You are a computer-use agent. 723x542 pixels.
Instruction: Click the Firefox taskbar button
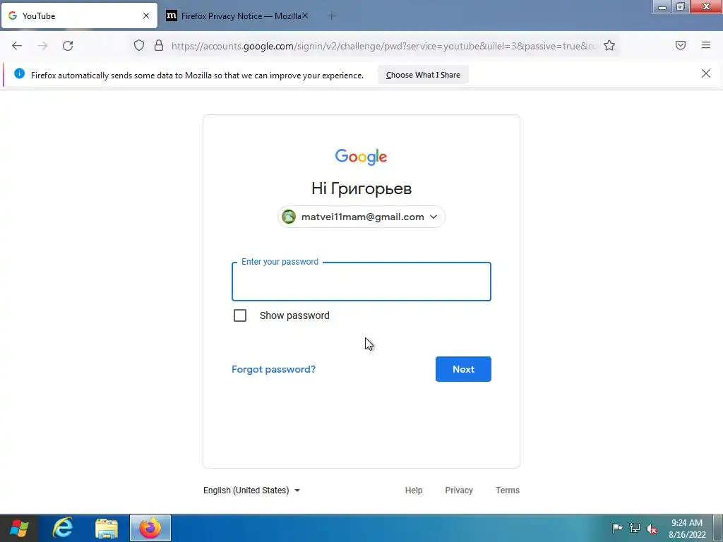click(x=150, y=528)
